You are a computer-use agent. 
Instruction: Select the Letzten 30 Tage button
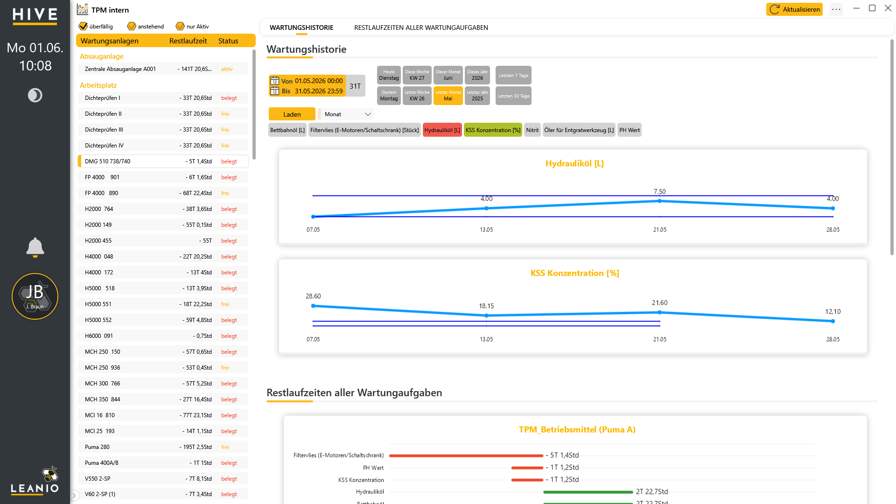coord(513,96)
